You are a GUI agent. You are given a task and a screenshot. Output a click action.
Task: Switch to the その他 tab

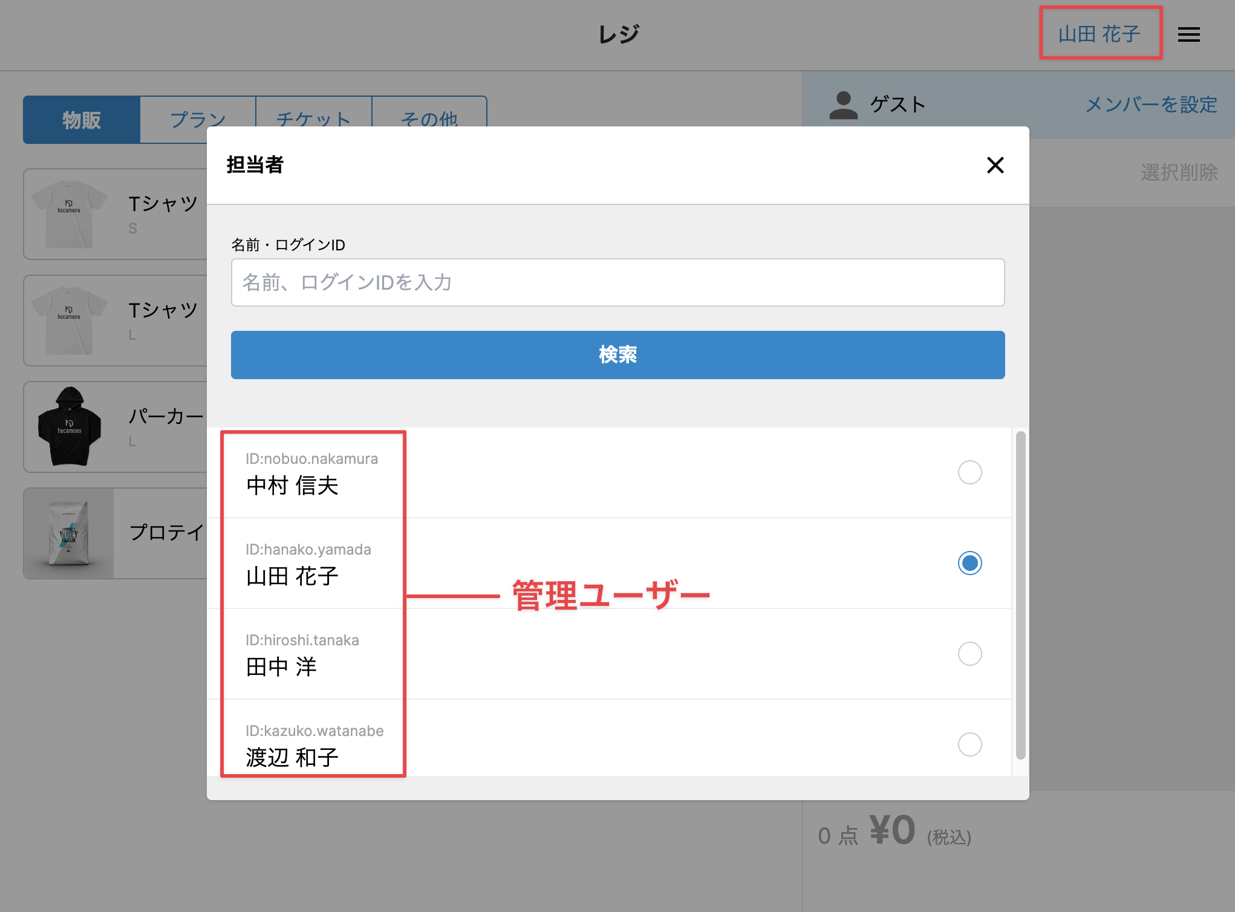[x=429, y=112]
